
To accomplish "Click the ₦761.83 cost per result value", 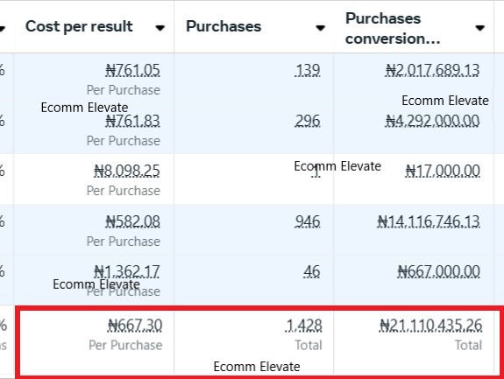I will [x=132, y=121].
